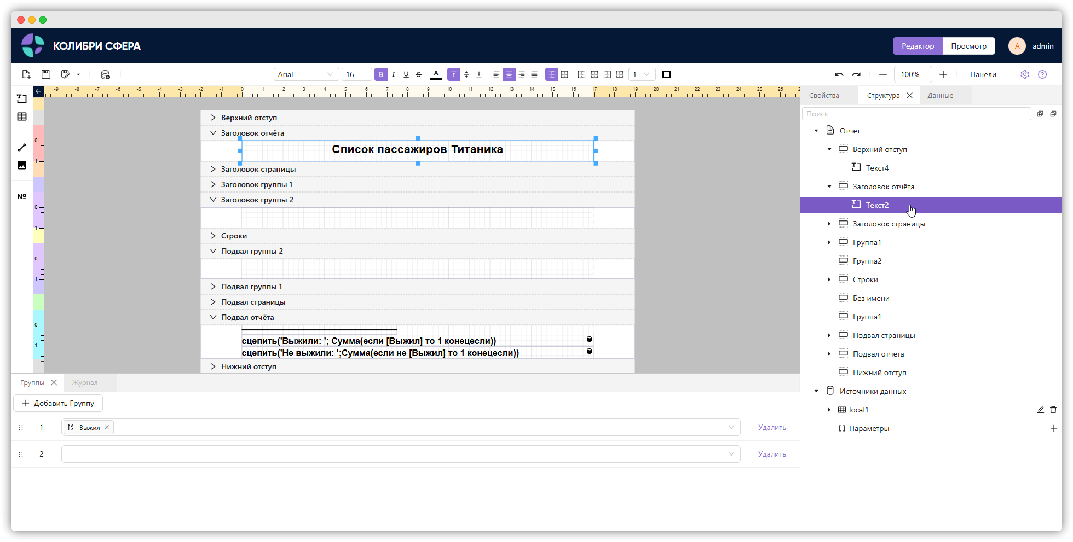
Task: Switch to the Данные tab
Action: pos(941,95)
